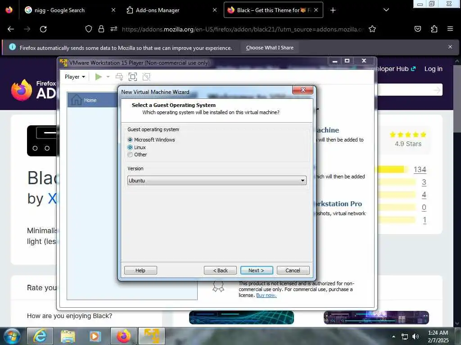Click the Developer Hub link
The image size is (461, 345).
(396, 69)
